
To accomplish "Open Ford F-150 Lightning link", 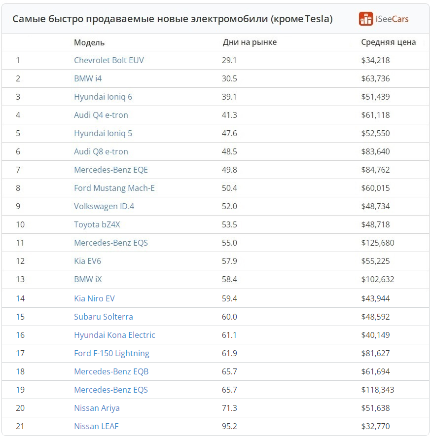I will pos(111,353).
